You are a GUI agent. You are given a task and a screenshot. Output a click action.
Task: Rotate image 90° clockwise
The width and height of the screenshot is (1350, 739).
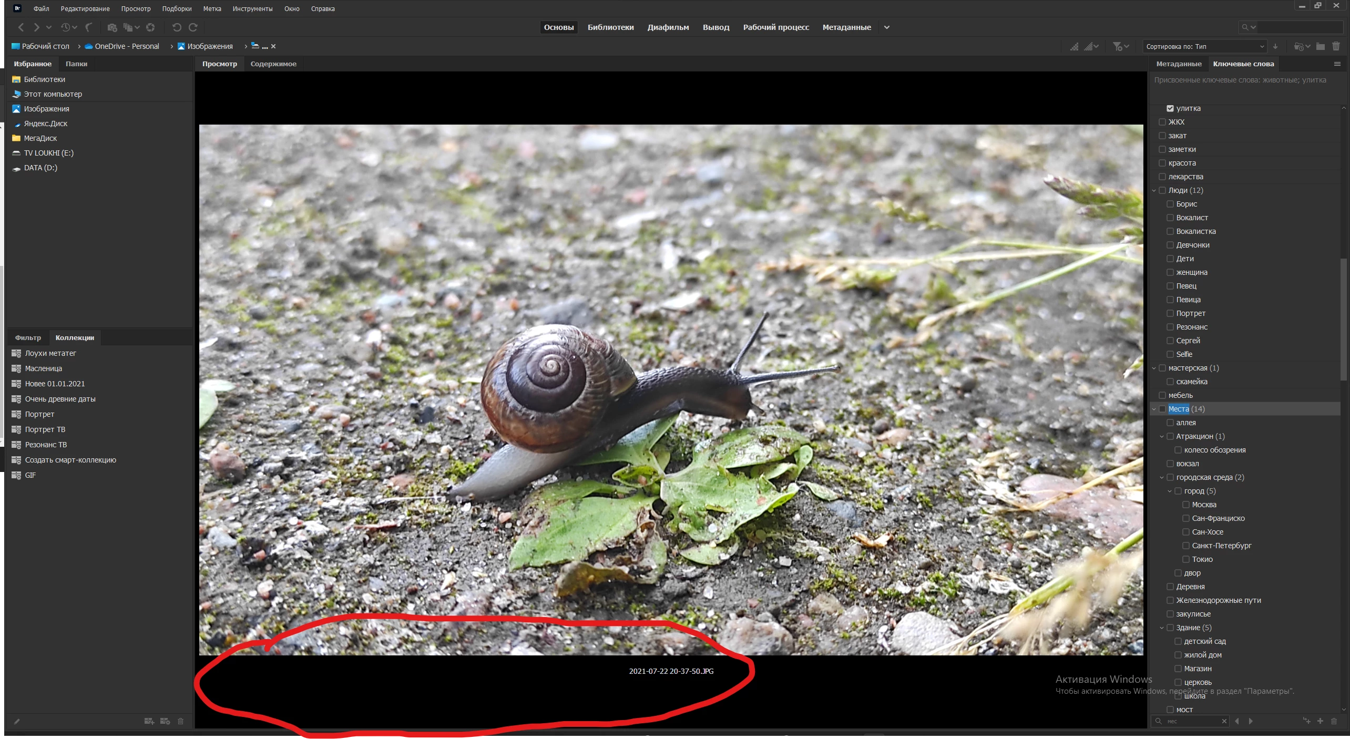tap(193, 27)
